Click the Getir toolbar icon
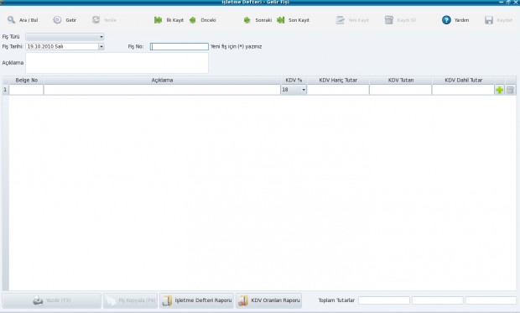 57,20
